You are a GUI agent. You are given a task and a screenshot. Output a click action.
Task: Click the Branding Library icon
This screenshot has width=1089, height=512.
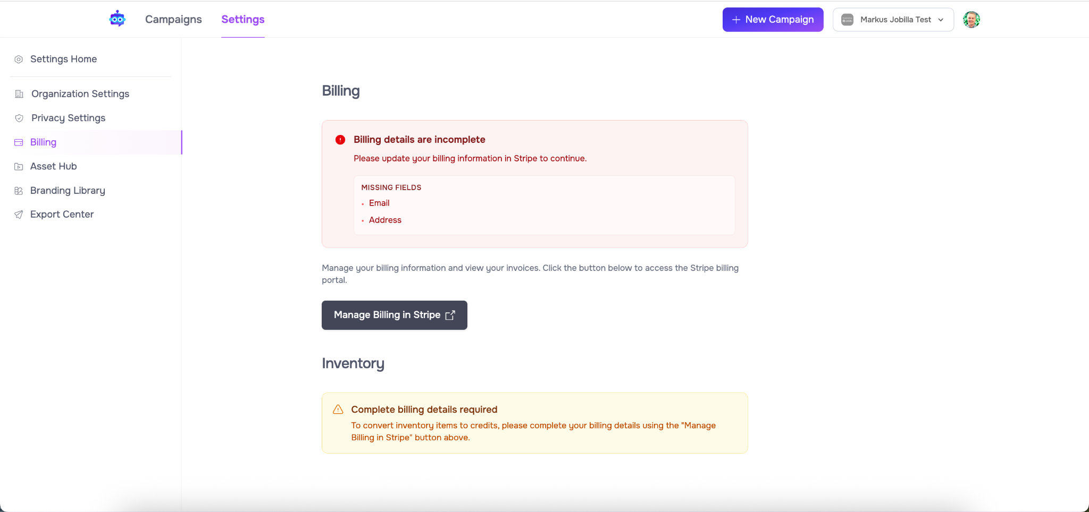pos(19,191)
